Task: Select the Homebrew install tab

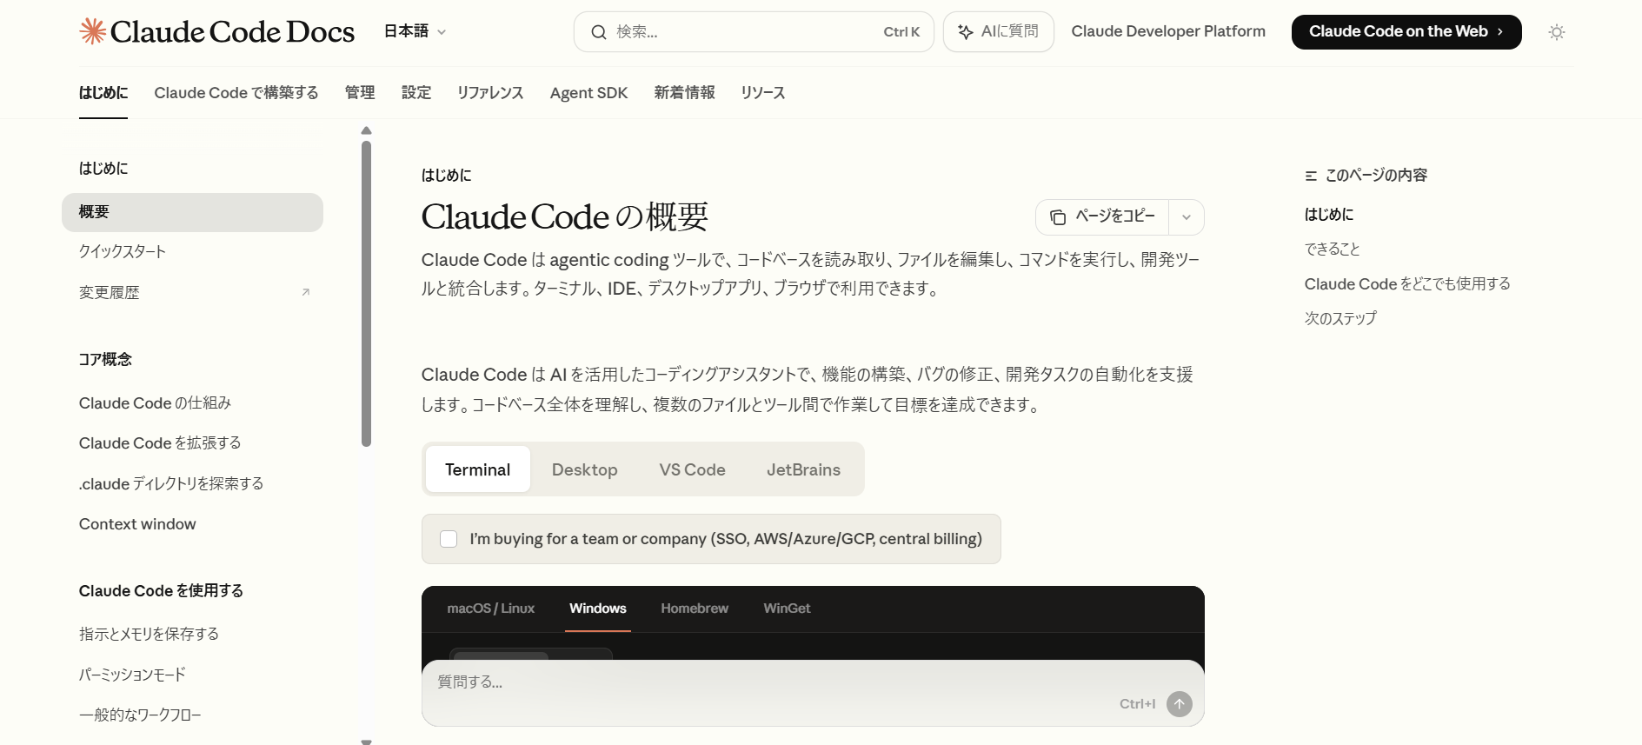Action: tap(695, 609)
